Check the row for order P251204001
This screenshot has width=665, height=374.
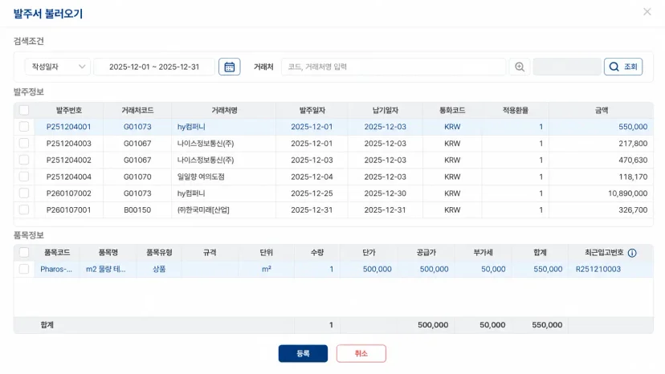pyautogui.click(x=24, y=127)
